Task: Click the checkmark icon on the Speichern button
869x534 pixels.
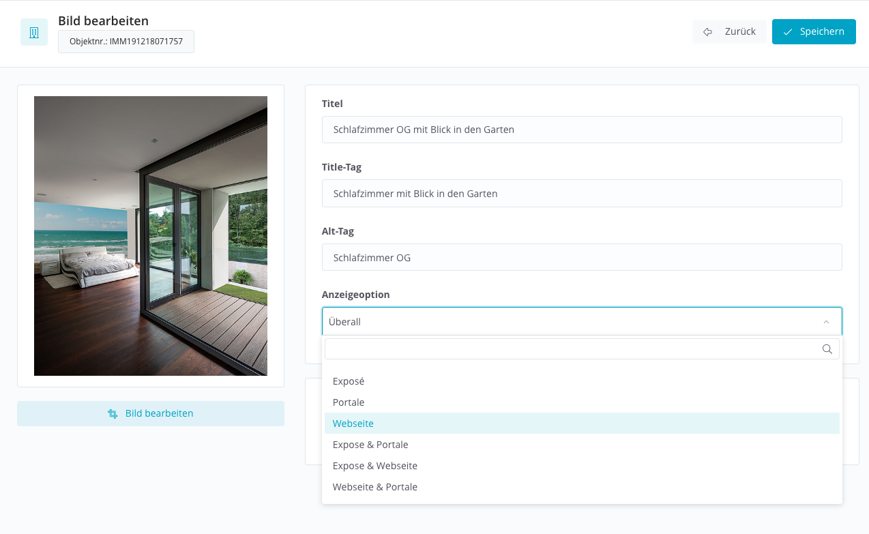Action: 788,32
